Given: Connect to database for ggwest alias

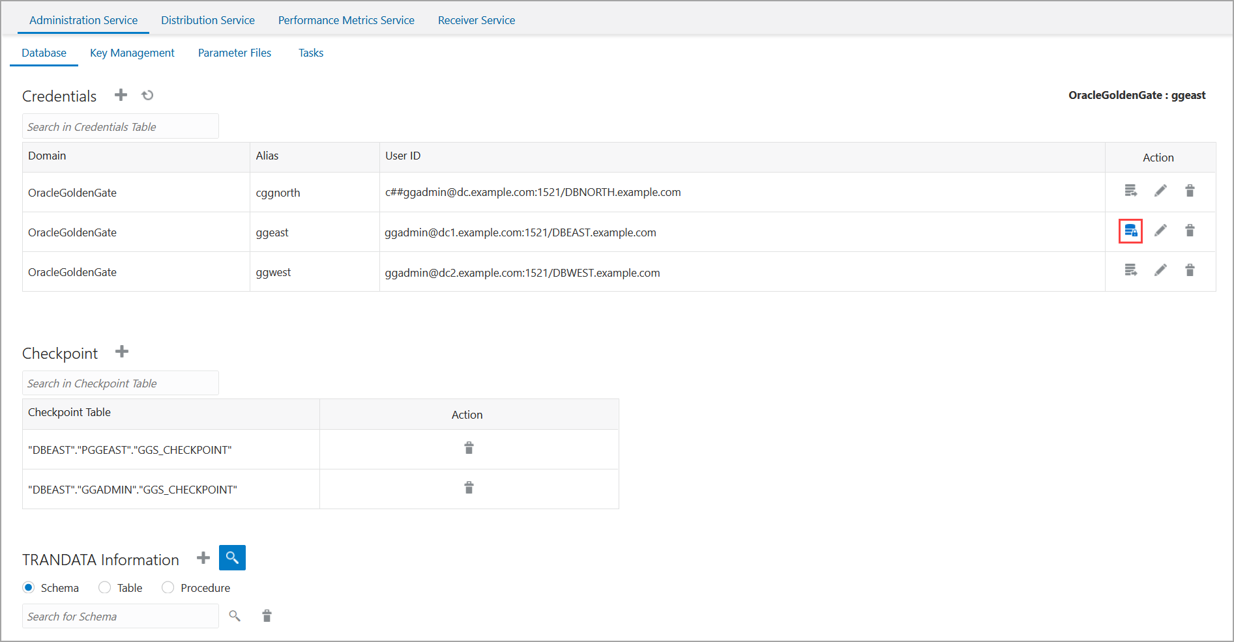Looking at the screenshot, I should (1131, 270).
